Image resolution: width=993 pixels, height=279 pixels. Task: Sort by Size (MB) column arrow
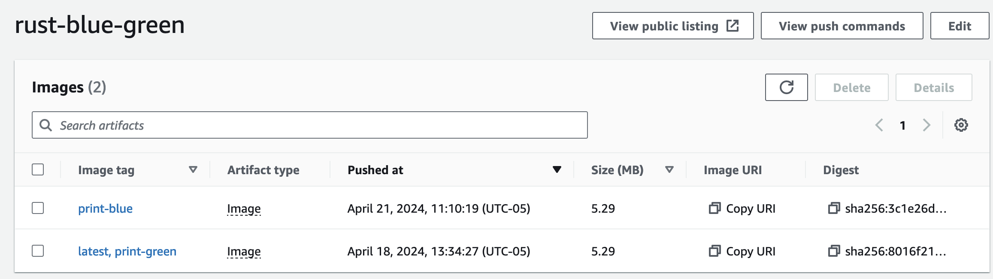point(669,170)
